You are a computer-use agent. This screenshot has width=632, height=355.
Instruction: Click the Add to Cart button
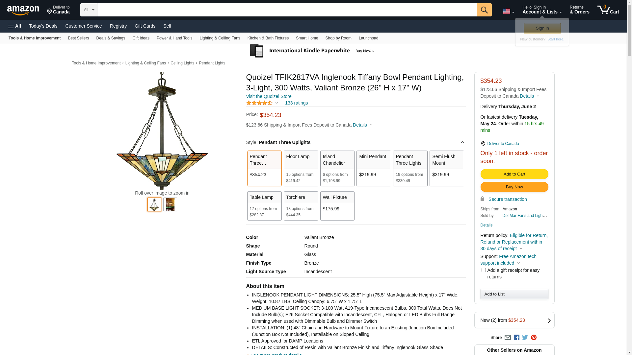point(514,174)
